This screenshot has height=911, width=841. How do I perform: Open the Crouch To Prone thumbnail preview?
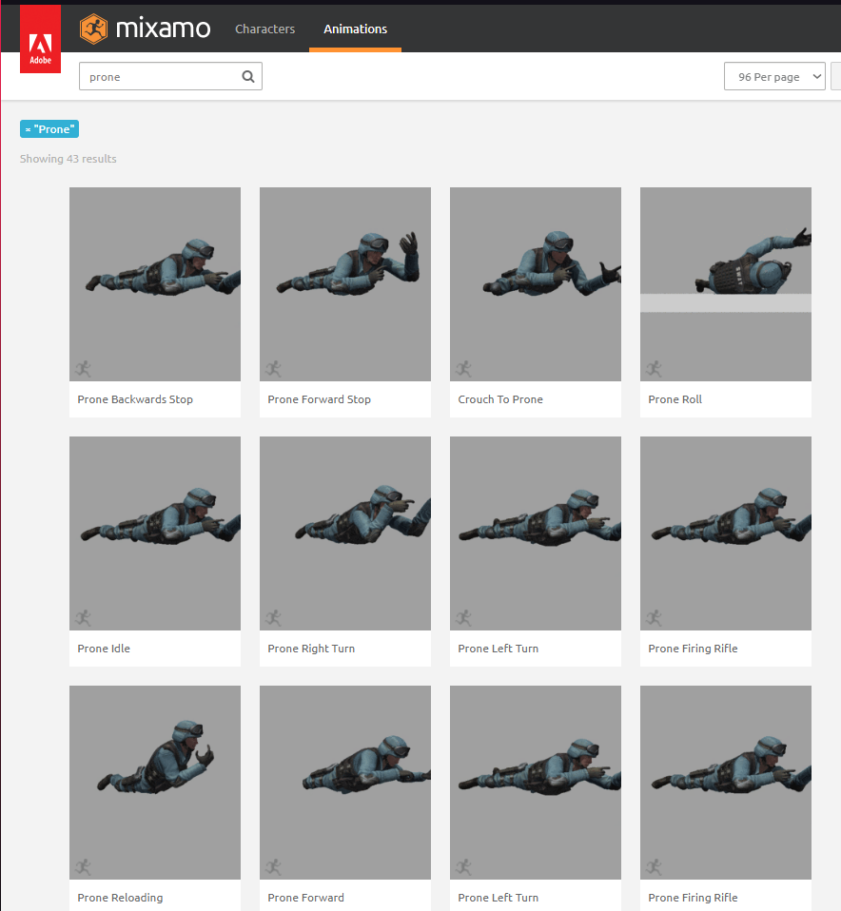pyautogui.click(x=535, y=284)
